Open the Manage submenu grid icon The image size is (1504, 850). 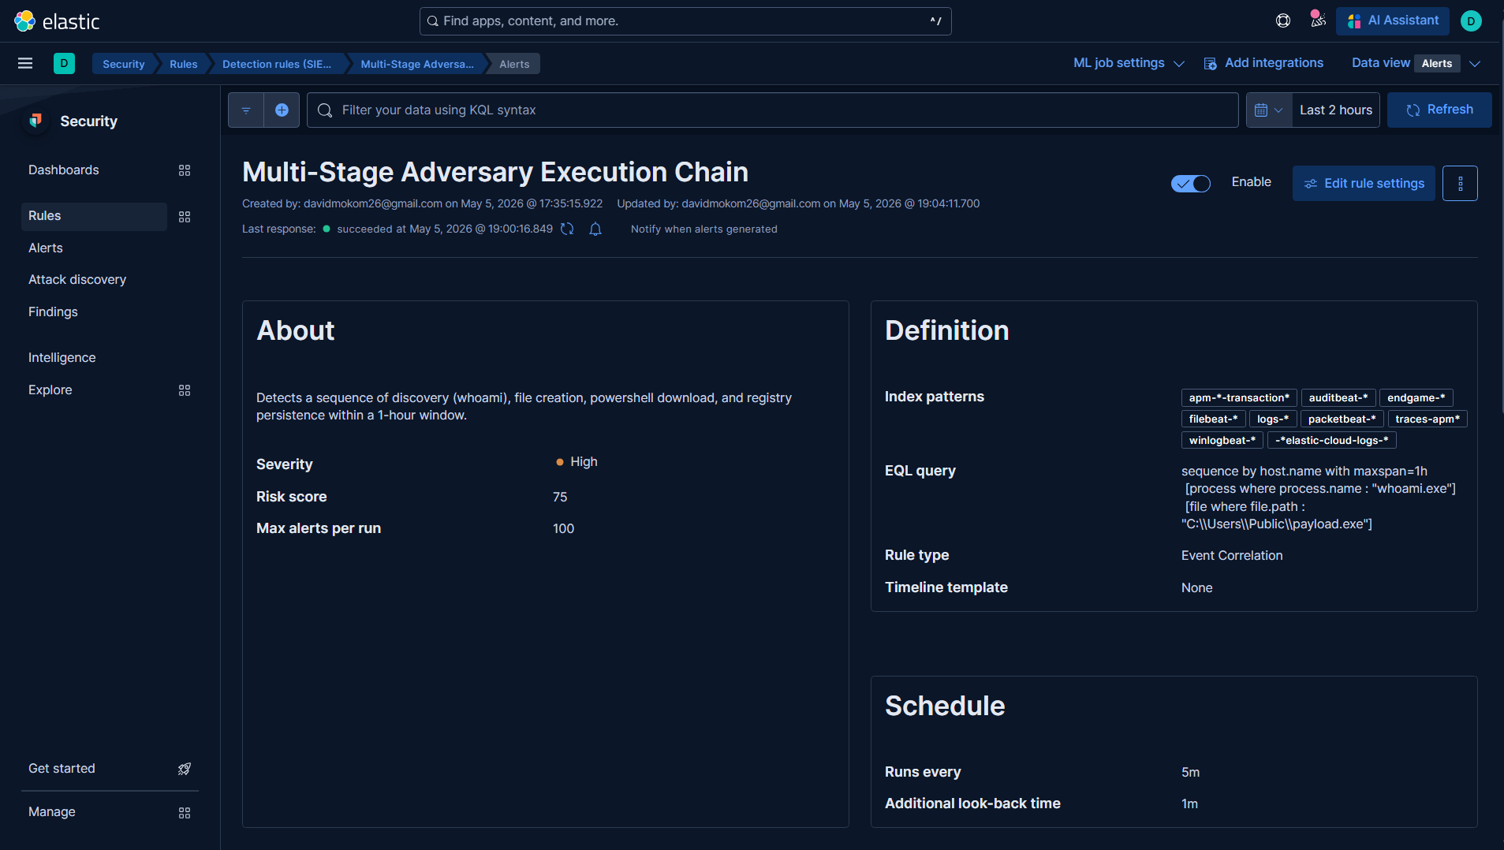click(x=185, y=812)
